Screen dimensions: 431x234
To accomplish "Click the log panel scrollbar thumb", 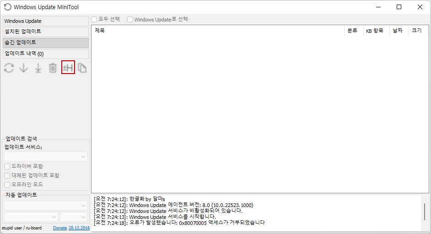I will click(x=425, y=212).
